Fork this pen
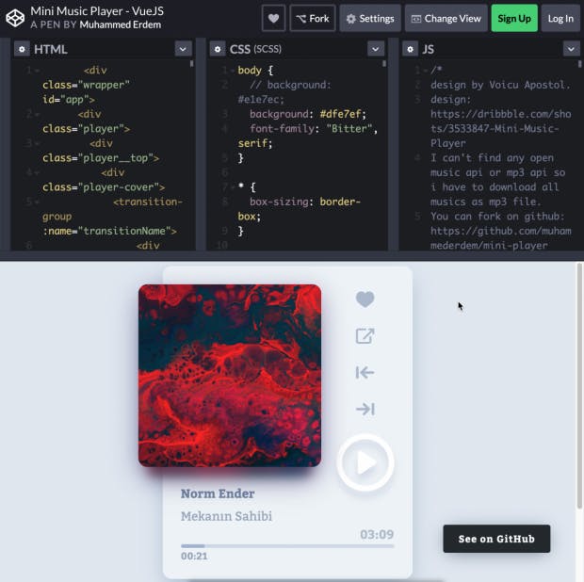The height and width of the screenshot is (582, 584). [x=313, y=18]
